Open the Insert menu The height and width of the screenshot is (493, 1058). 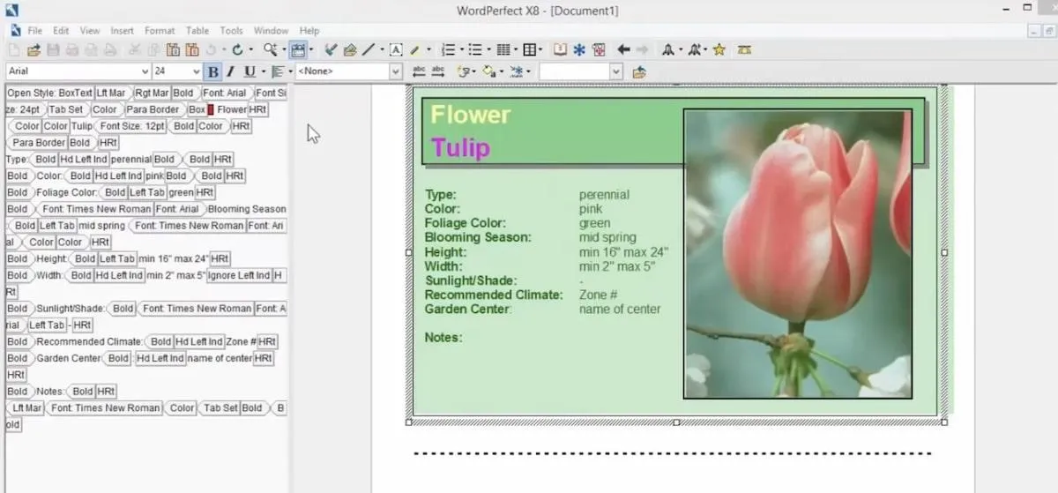122,31
